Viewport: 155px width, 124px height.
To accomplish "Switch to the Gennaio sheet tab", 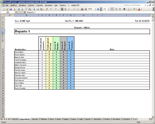I will click(35, 119).
